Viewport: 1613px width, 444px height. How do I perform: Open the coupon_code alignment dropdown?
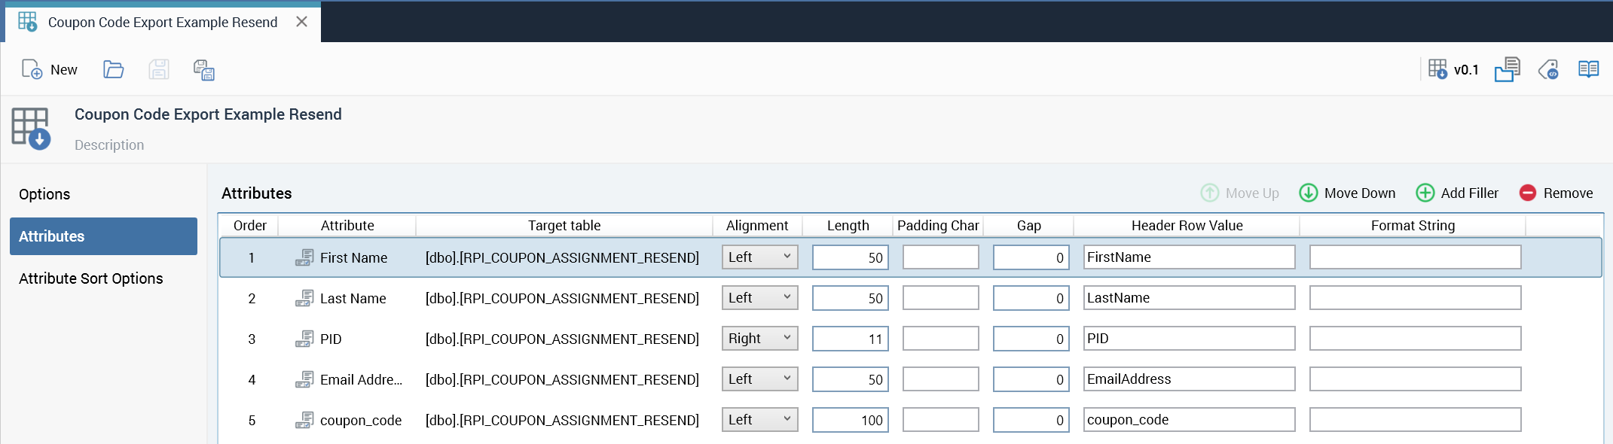759,420
